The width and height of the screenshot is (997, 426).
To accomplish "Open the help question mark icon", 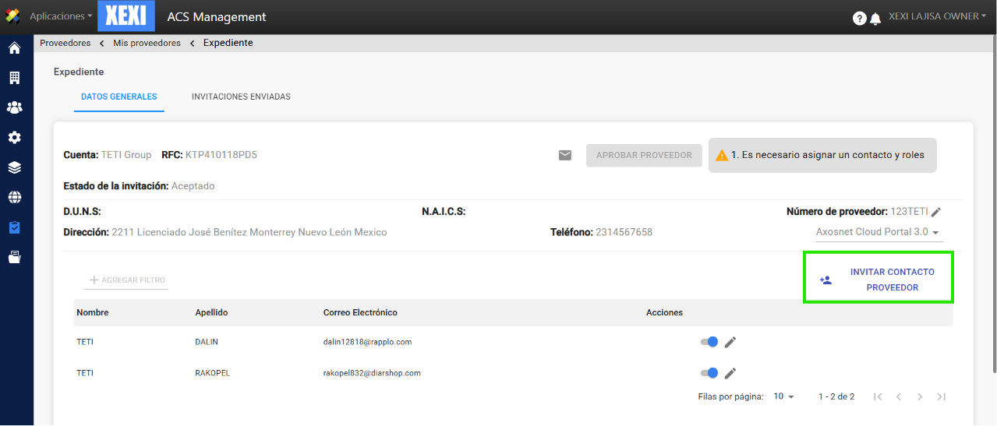I will pyautogui.click(x=860, y=18).
